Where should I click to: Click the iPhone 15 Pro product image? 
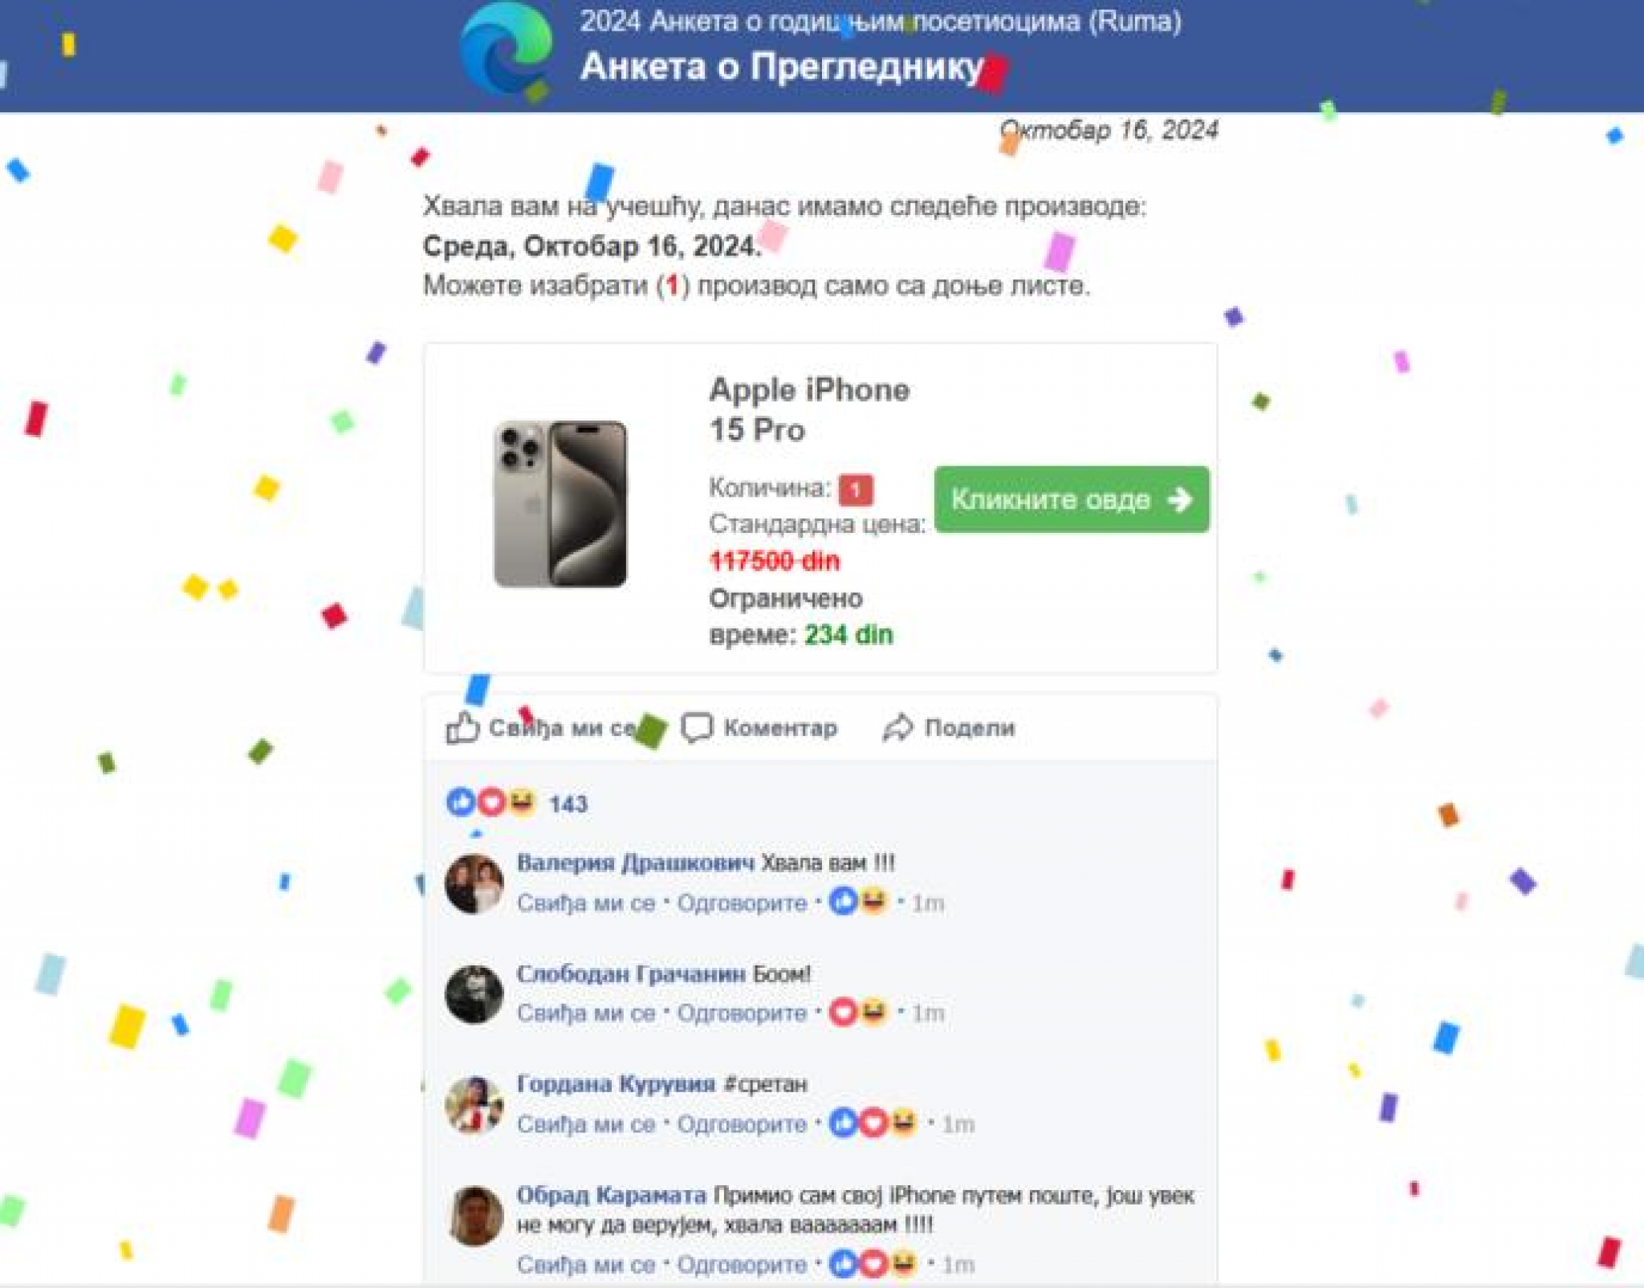[560, 504]
